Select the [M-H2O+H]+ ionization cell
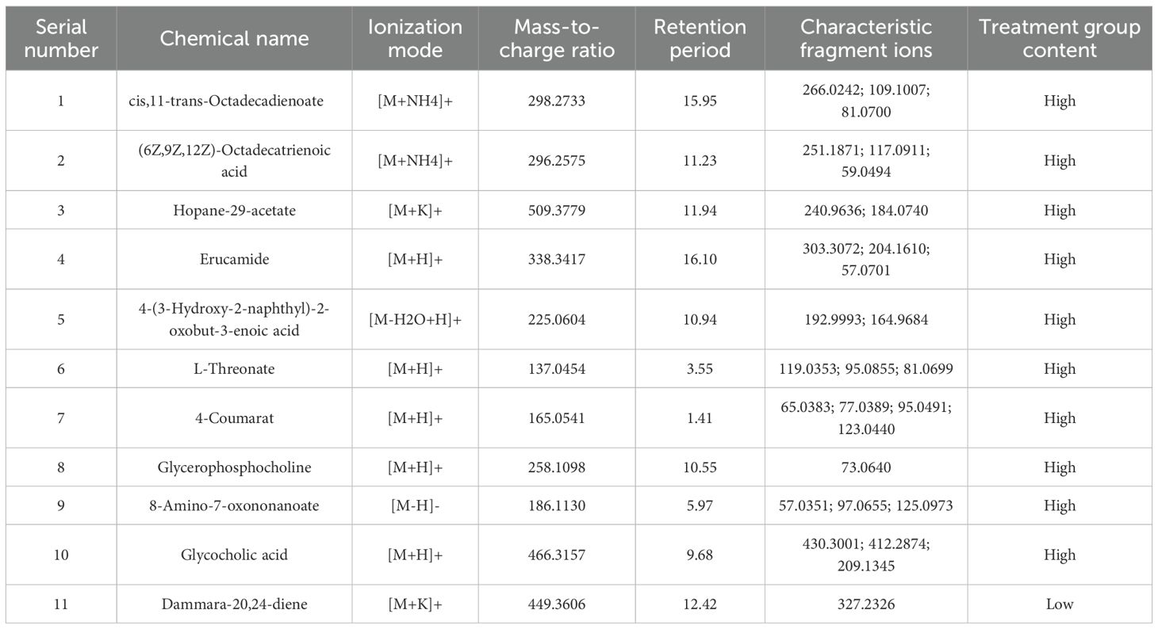This screenshot has width=1158, height=629. pyautogui.click(x=415, y=319)
